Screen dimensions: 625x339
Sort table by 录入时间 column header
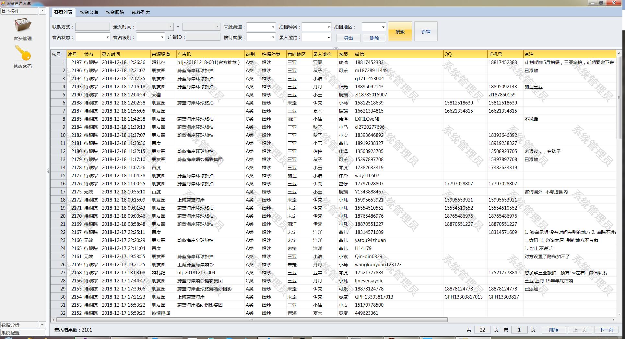[x=125, y=54]
